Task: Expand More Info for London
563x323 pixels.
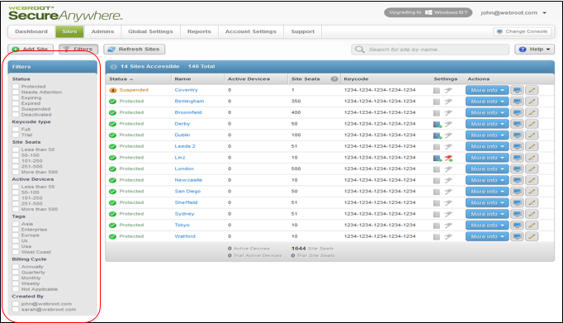Action: (487, 169)
